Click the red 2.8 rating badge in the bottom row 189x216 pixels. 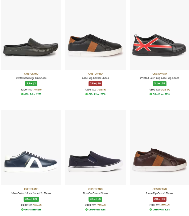coord(160,199)
